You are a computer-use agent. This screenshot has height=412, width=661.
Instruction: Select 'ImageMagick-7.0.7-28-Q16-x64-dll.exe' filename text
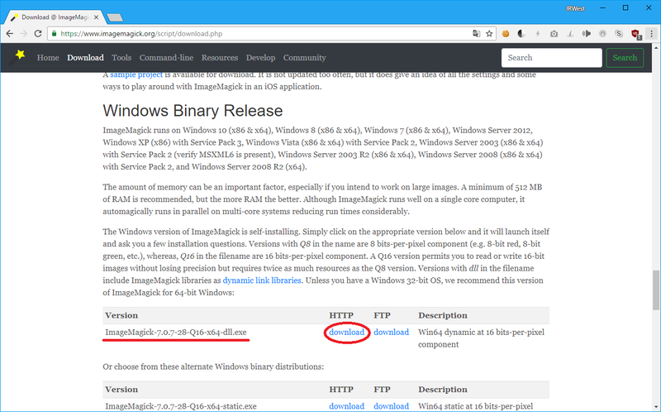(176, 333)
